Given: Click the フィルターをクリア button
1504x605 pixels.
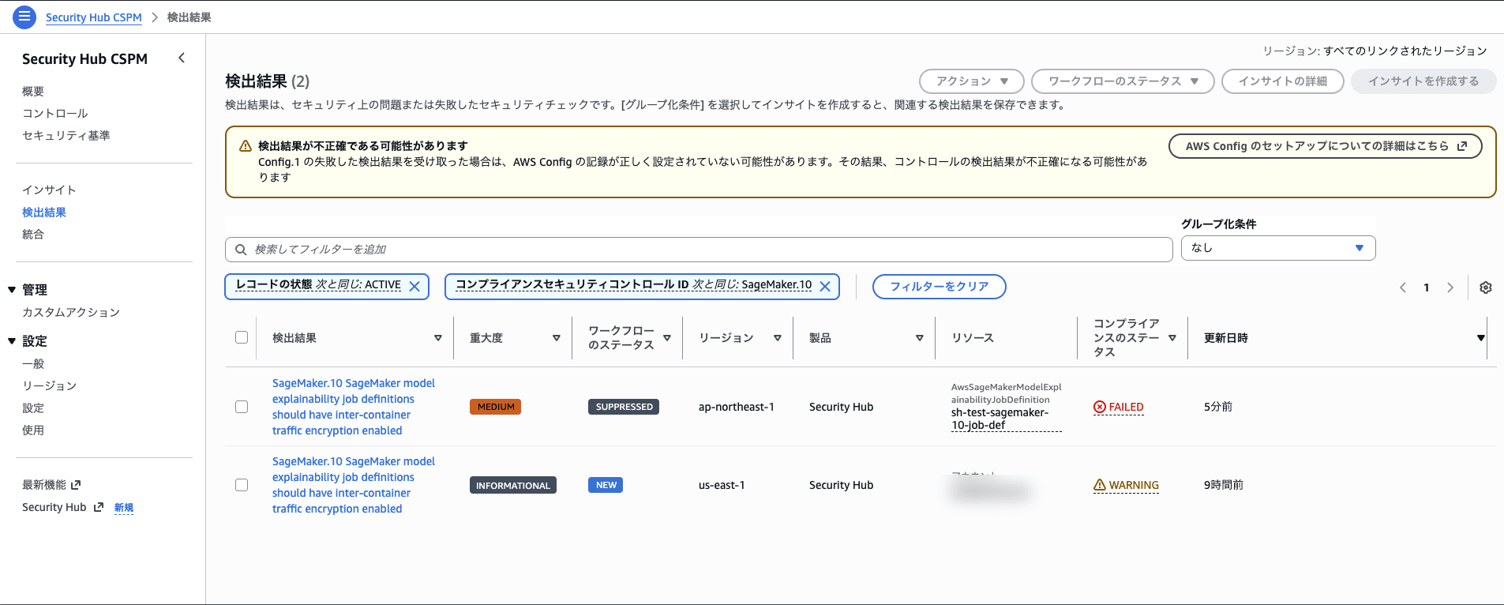Looking at the screenshot, I should point(940,287).
